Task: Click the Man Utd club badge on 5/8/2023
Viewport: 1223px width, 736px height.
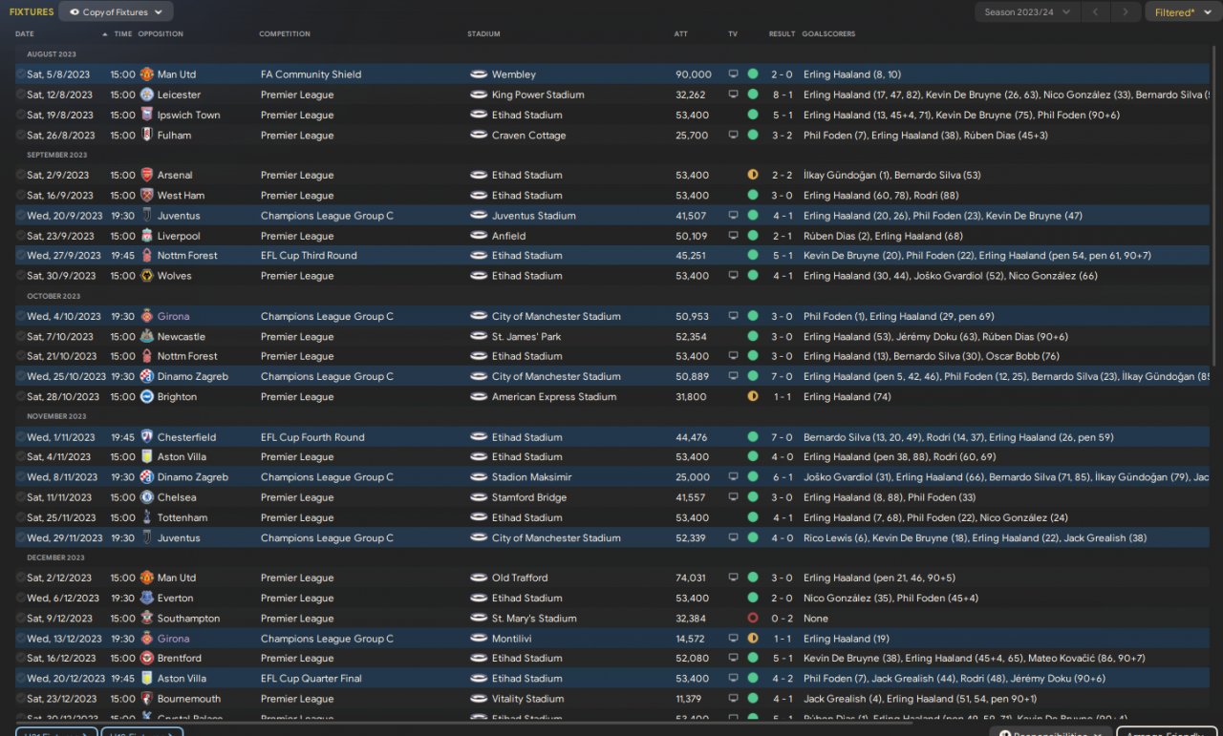Action: [x=146, y=74]
